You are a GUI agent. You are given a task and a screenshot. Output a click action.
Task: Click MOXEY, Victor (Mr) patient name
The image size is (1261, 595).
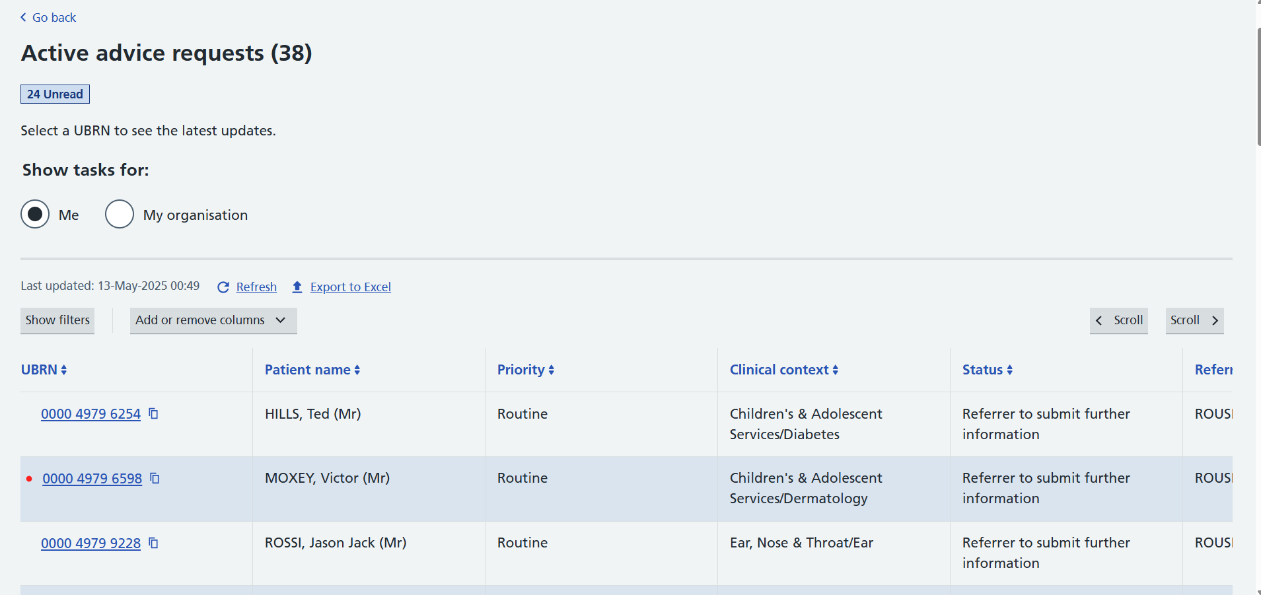tap(327, 478)
